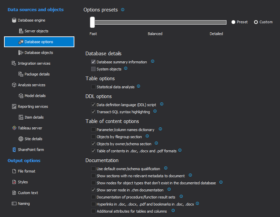The width and height of the screenshot is (280, 217).
Task: Click the Integration services icon
Action: [14, 63]
